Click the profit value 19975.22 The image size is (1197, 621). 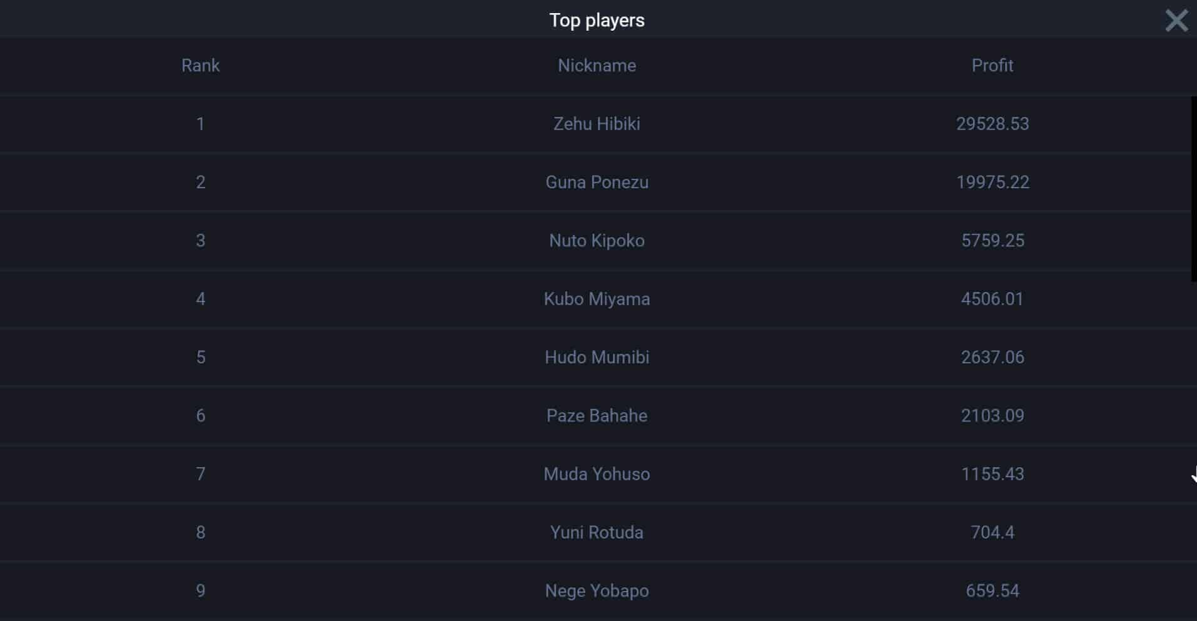992,182
